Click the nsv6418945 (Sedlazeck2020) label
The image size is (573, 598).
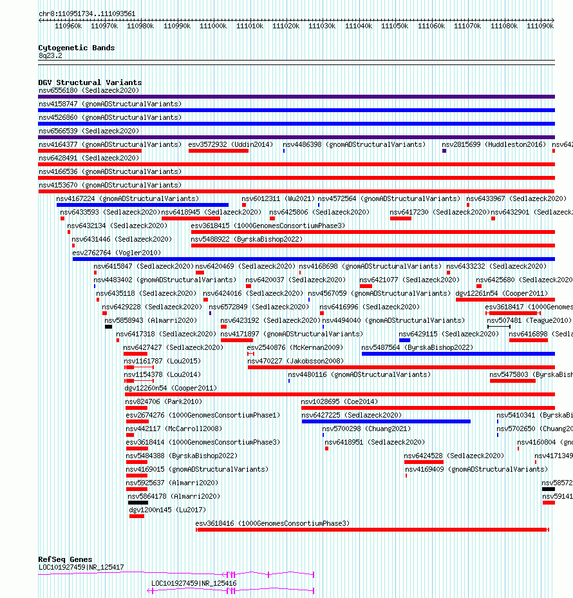point(211,212)
